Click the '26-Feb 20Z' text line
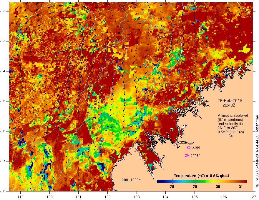This screenshot has height=200, width=259. 228,128
